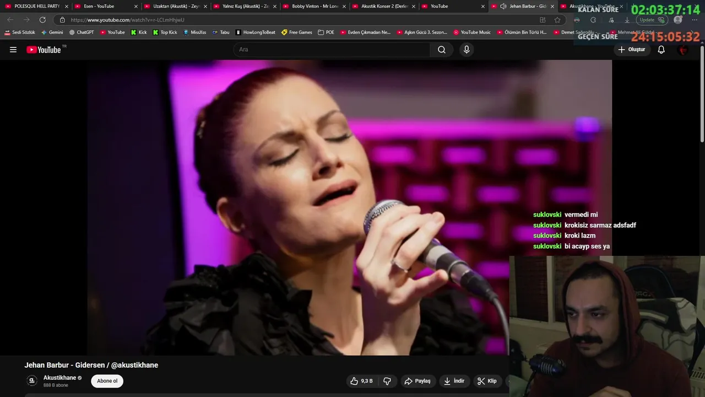Click the browser Update button

[651, 20]
